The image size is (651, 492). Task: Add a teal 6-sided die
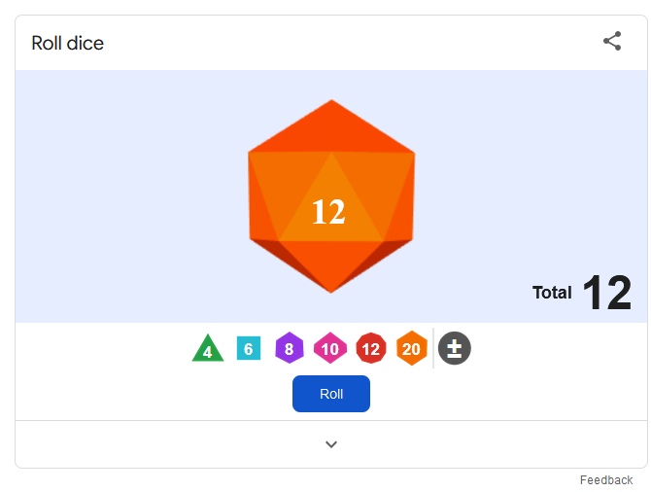(x=249, y=348)
